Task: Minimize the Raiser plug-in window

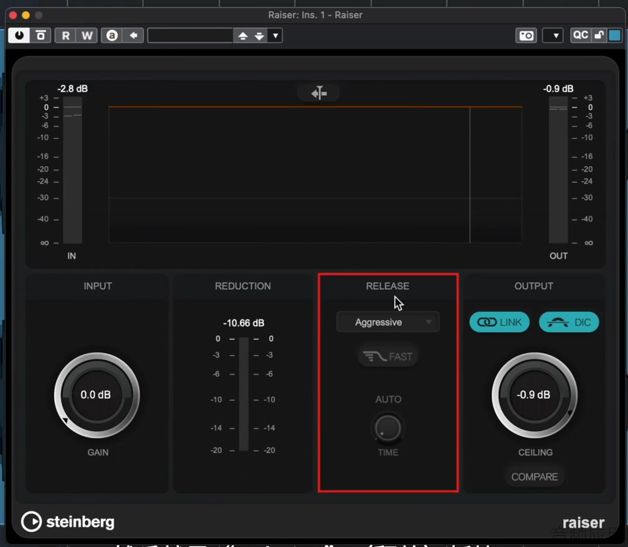Action: click(x=26, y=15)
